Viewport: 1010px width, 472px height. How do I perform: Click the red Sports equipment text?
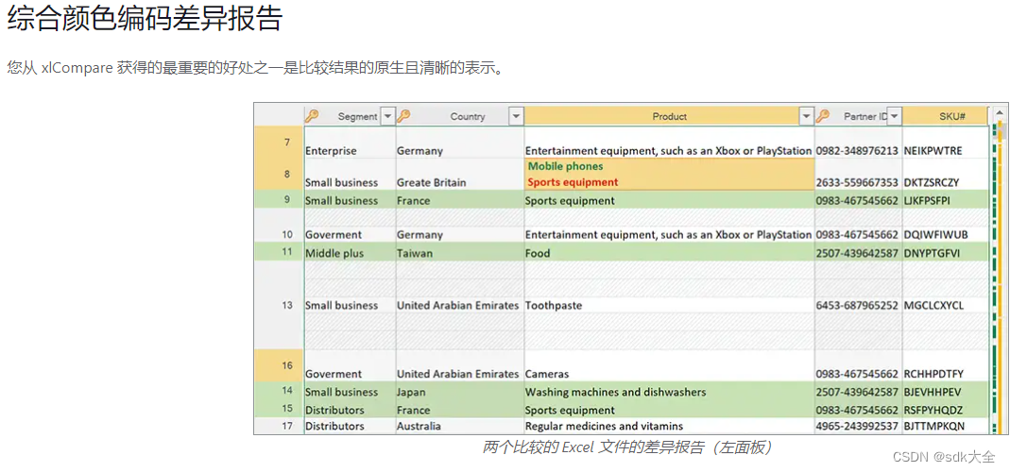573,182
